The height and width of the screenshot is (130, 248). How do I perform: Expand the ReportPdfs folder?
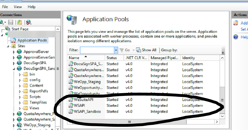click(x=20, y=92)
